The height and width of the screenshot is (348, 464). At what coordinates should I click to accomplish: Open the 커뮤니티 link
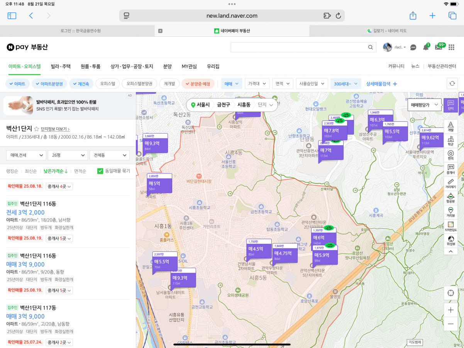(x=396, y=66)
